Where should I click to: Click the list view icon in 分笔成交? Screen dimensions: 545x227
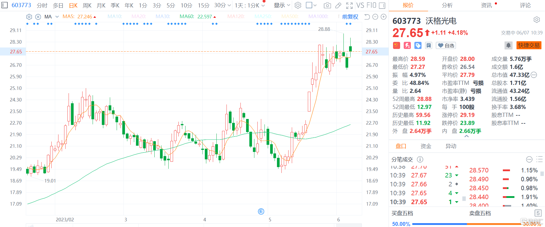click(539, 159)
